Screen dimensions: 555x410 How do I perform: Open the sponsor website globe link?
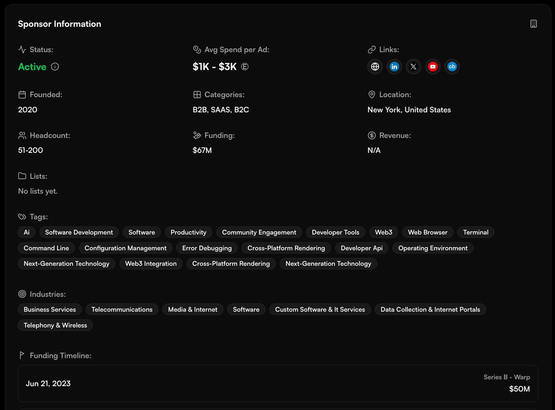pos(375,66)
